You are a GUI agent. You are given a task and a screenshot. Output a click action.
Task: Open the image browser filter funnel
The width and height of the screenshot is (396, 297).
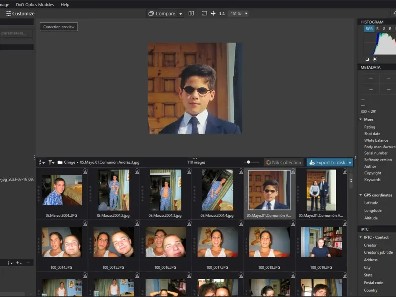[51, 162]
